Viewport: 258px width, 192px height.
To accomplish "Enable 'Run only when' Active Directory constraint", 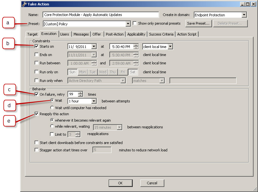I will pyautogui.click(x=36, y=80).
